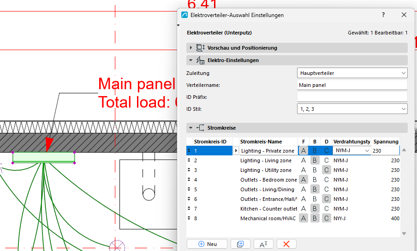Open the help question mark button
The image size is (417, 251).
(383, 15)
